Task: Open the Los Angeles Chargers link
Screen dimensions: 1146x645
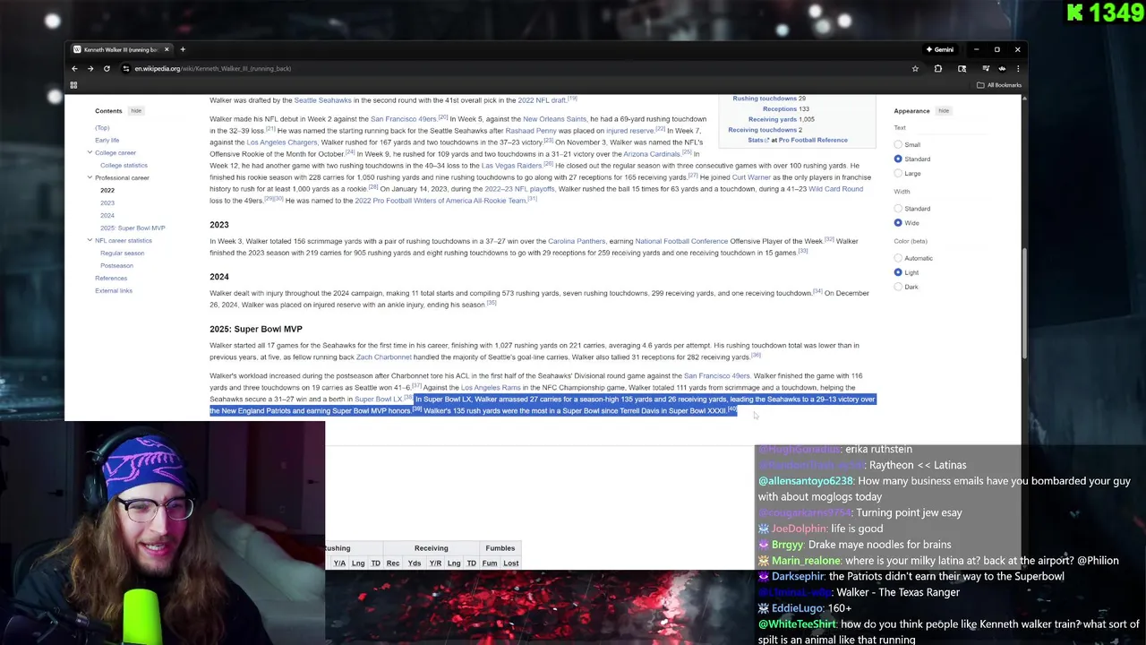Action: [x=282, y=142]
